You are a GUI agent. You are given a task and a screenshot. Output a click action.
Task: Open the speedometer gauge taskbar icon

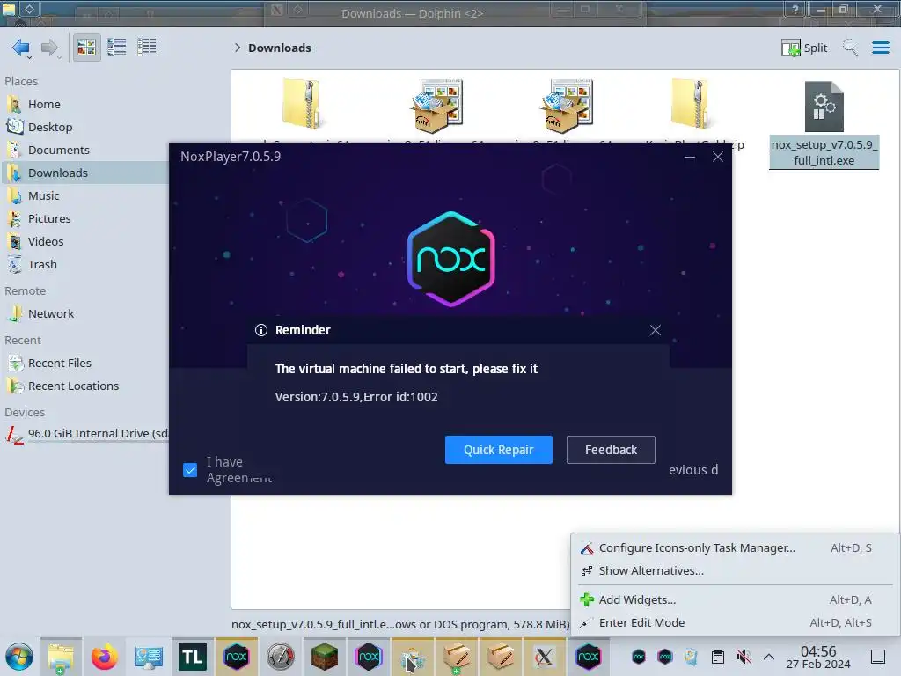pyautogui.click(x=281, y=657)
